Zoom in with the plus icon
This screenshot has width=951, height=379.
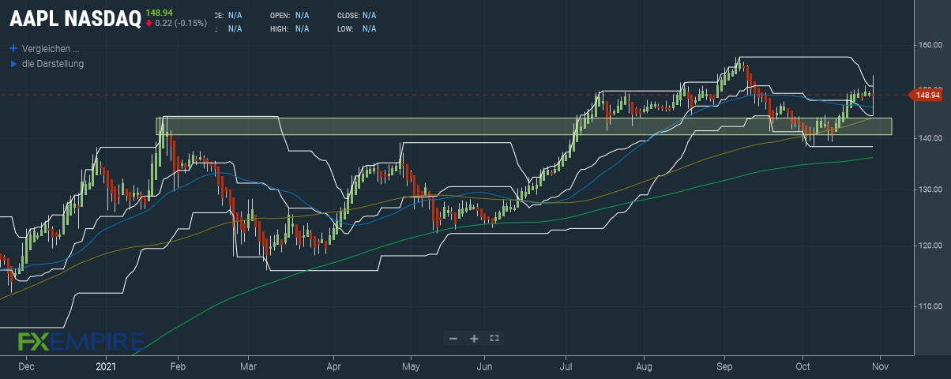pos(474,339)
